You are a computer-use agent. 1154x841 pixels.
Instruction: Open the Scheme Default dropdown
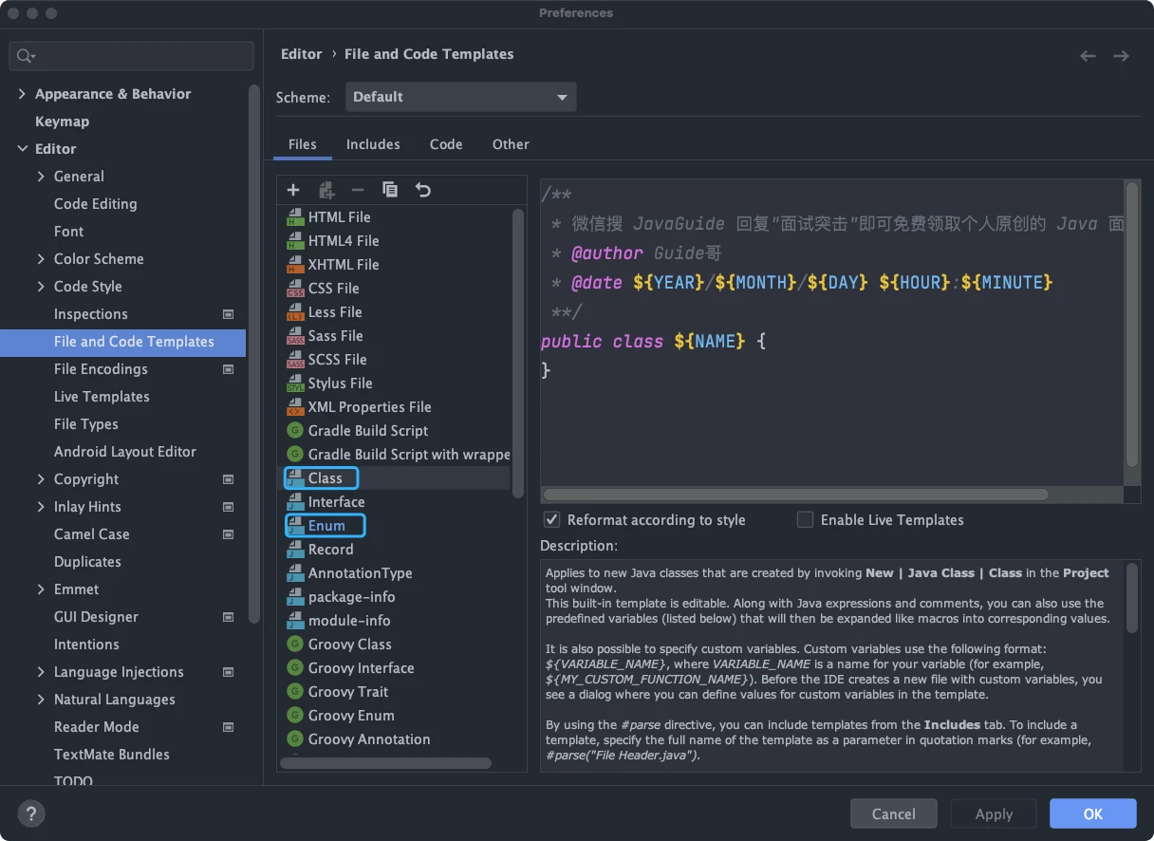click(x=461, y=97)
